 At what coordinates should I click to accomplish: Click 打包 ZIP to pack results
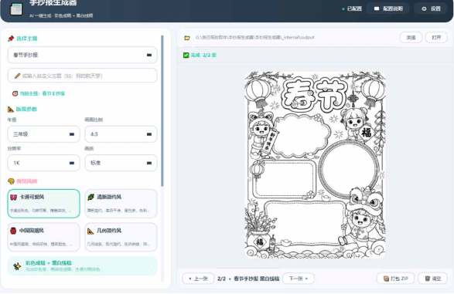(395, 279)
